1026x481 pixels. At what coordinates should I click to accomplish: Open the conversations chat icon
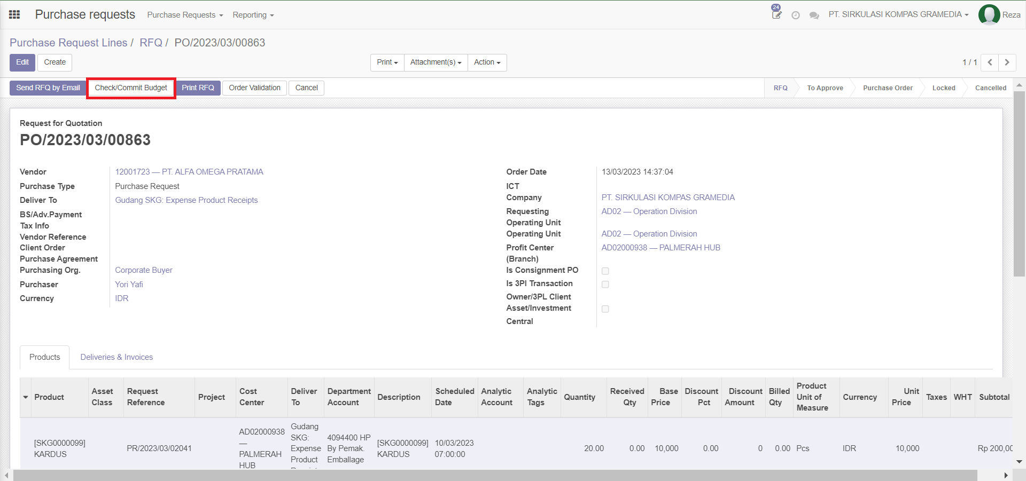coord(814,15)
